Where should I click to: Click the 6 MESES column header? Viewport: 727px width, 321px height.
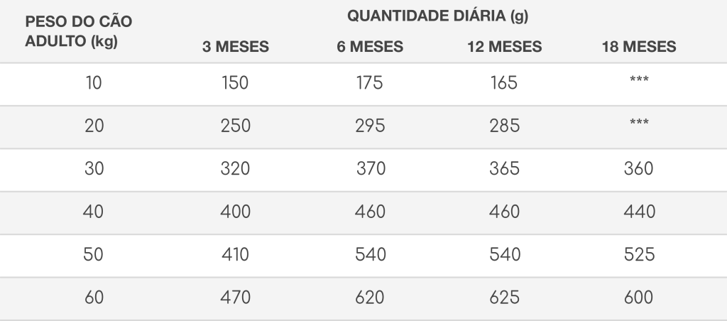coord(370,46)
